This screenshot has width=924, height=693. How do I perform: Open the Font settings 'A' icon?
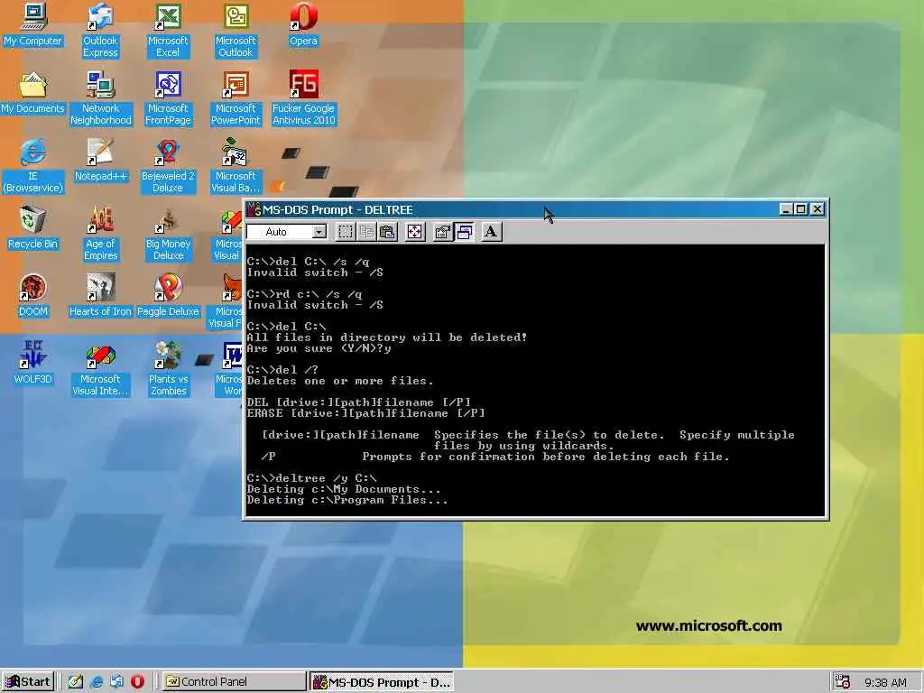[x=491, y=232]
